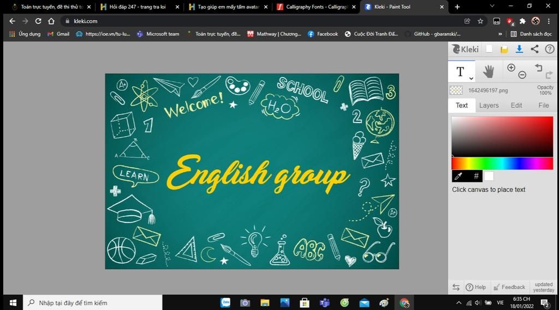This screenshot has width=559, height=310.
Task: Open the Windows Start menu
Action: 13,302
